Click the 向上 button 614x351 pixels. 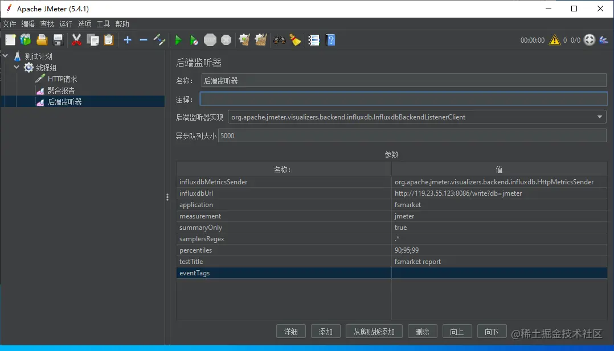(457, 332)
